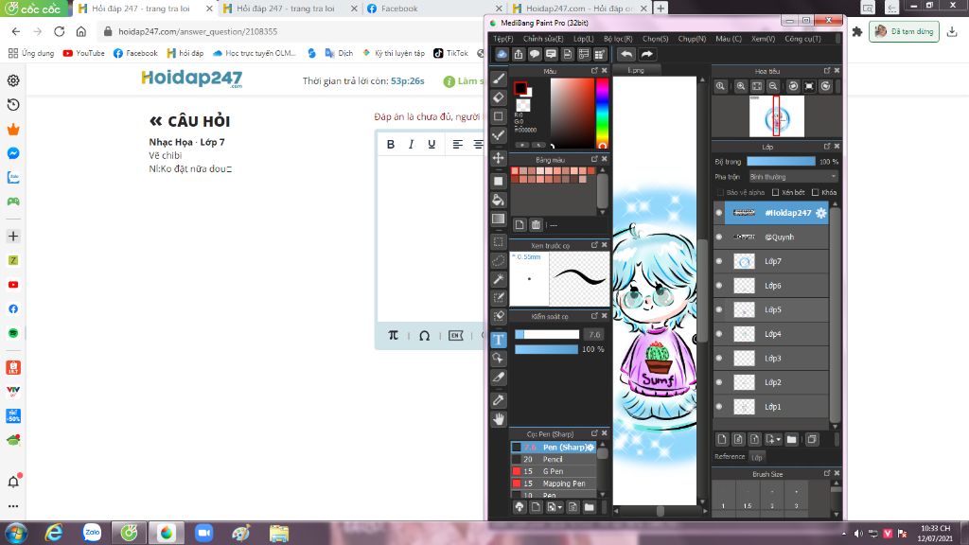The height and width of the screenshot is (545, 969).
Task: Toggle visibility of Lớp3 layer
Action: coord(719,358)
